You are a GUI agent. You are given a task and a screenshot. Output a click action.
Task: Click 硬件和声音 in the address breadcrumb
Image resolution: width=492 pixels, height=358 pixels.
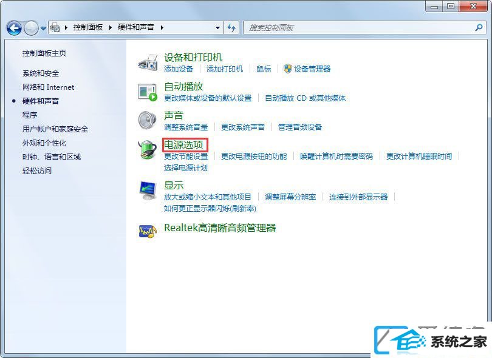point(136,27)
